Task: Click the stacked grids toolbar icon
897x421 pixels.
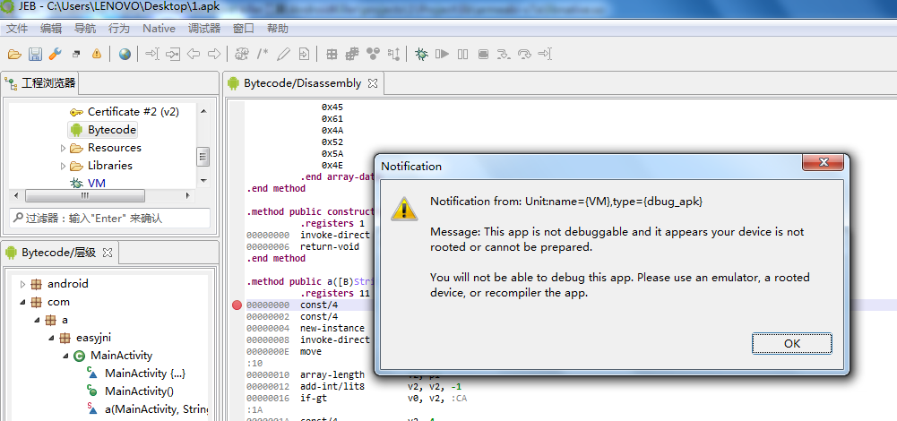Action: coord(352,55)
